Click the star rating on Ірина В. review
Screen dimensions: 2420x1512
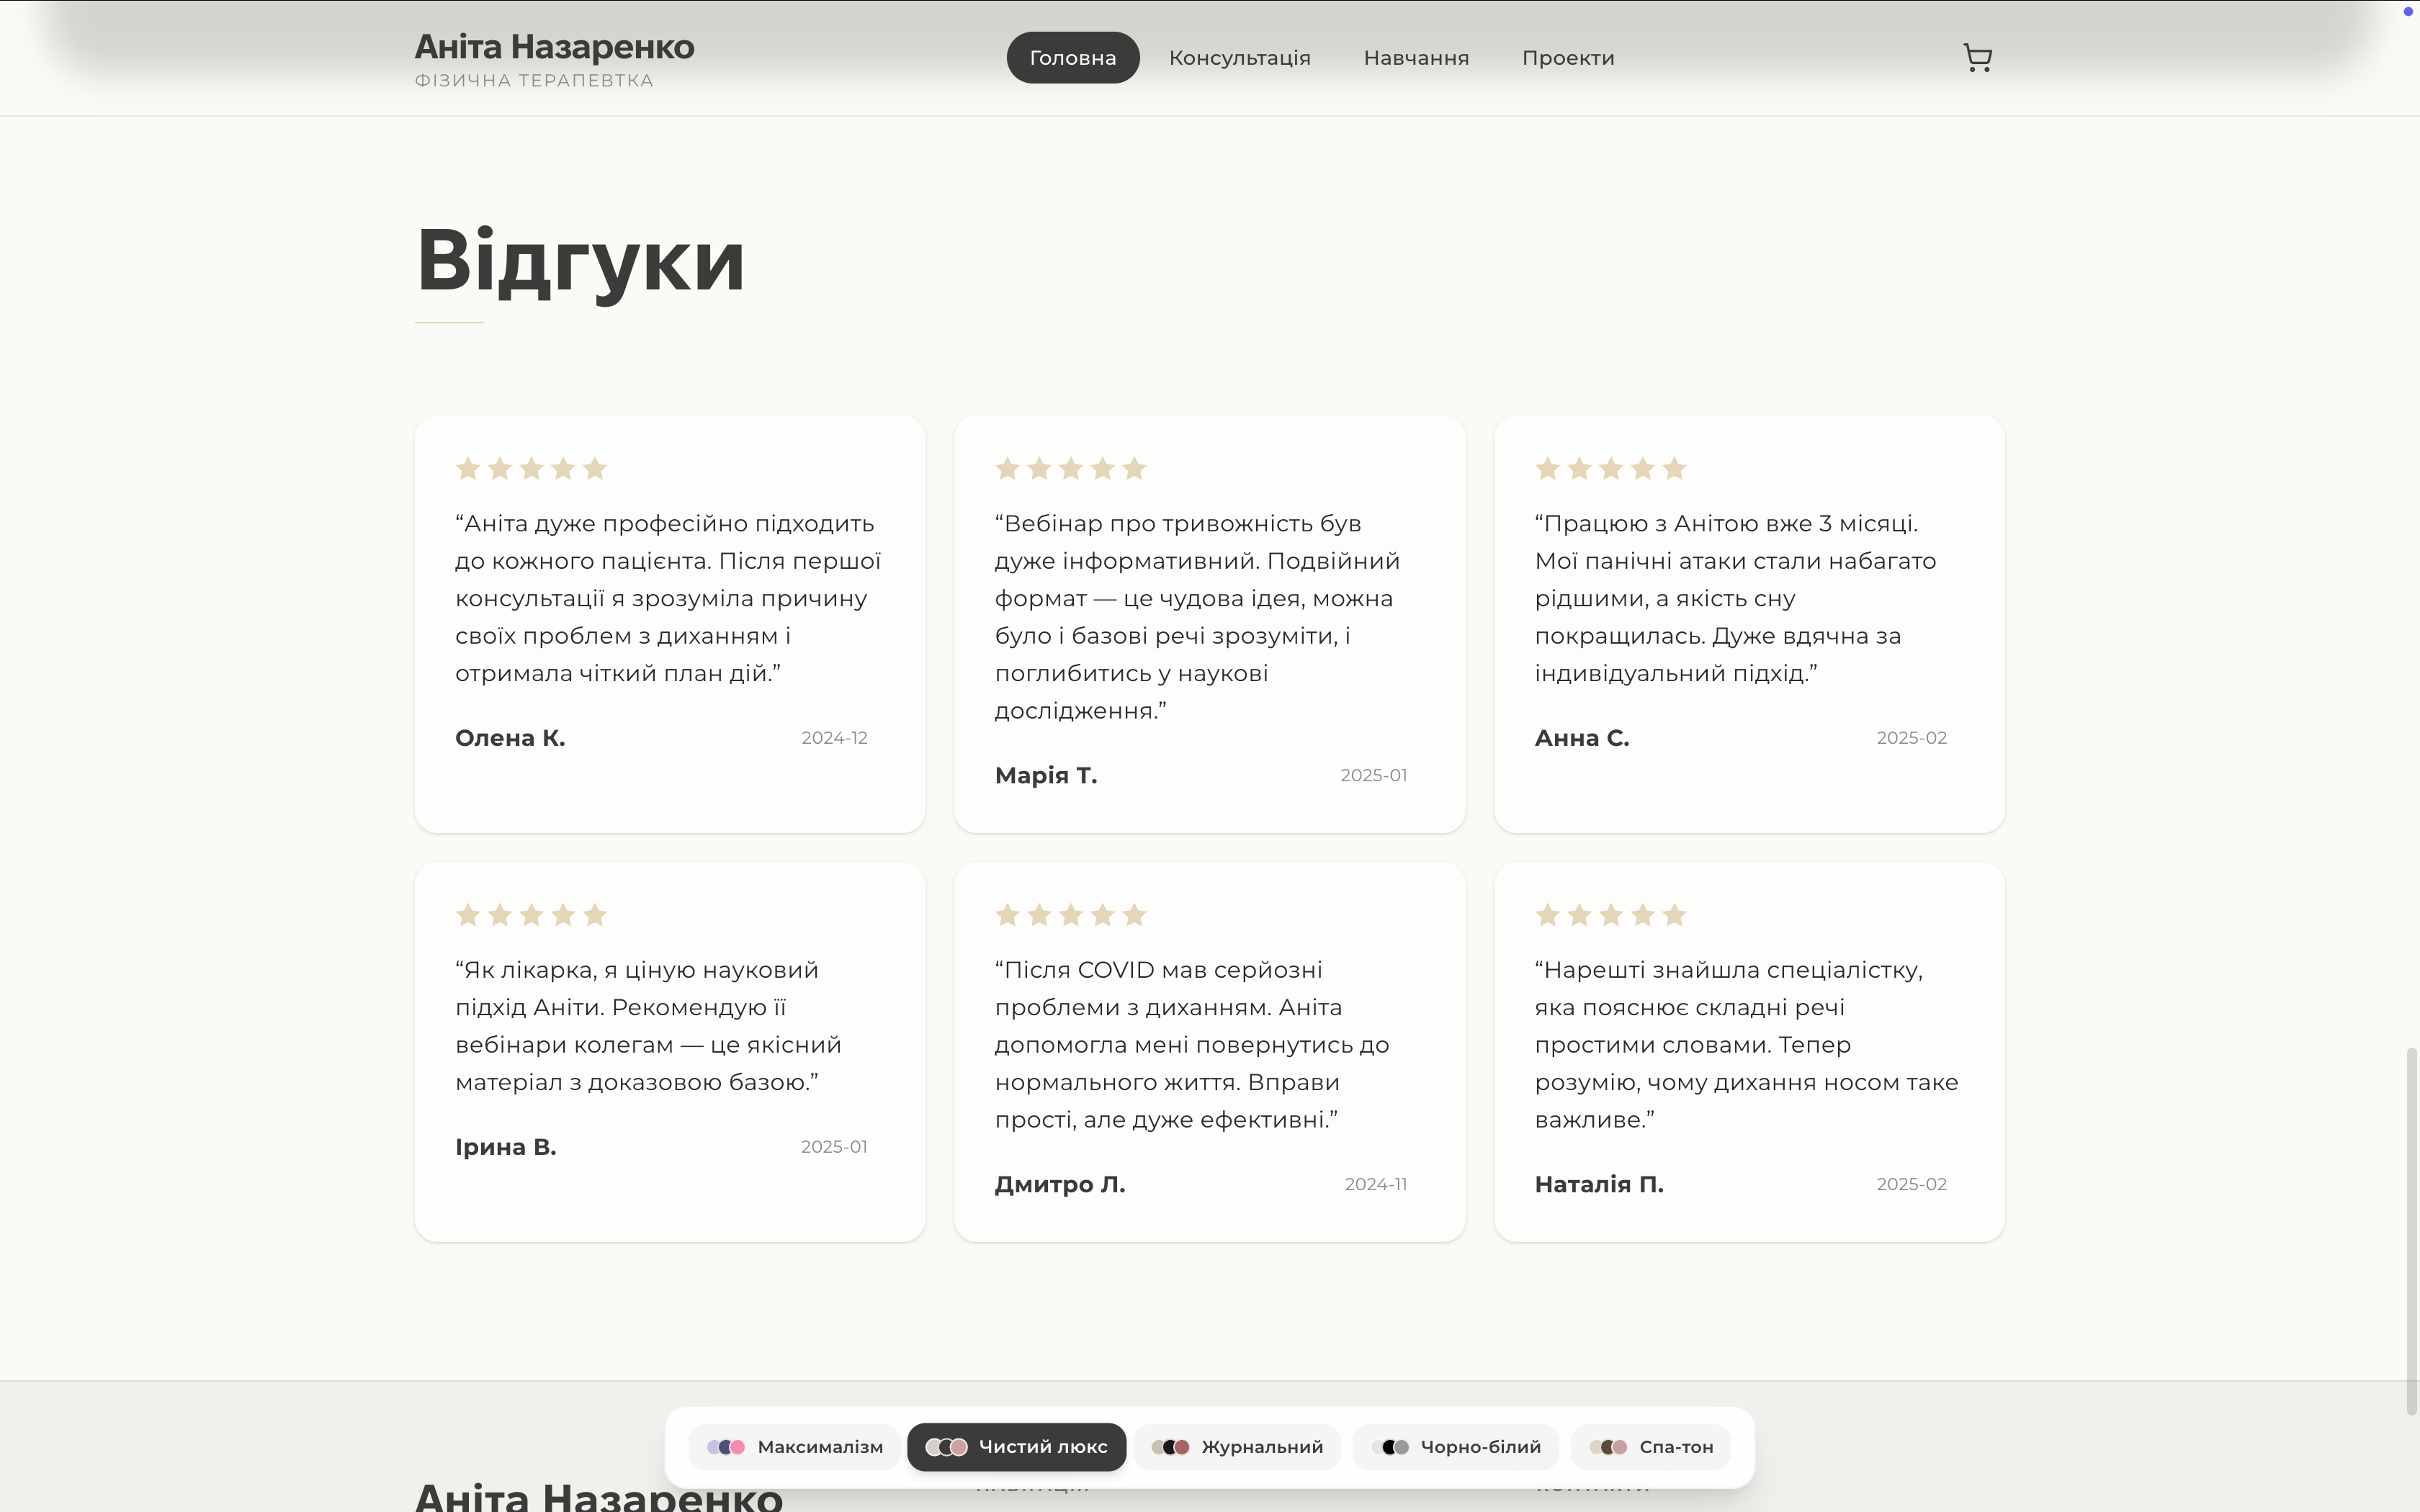pyautogui.click(x=531, y=915)
